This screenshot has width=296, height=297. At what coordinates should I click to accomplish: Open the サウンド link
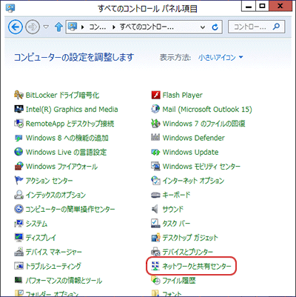pyautogui.click(x=173, y=210)
